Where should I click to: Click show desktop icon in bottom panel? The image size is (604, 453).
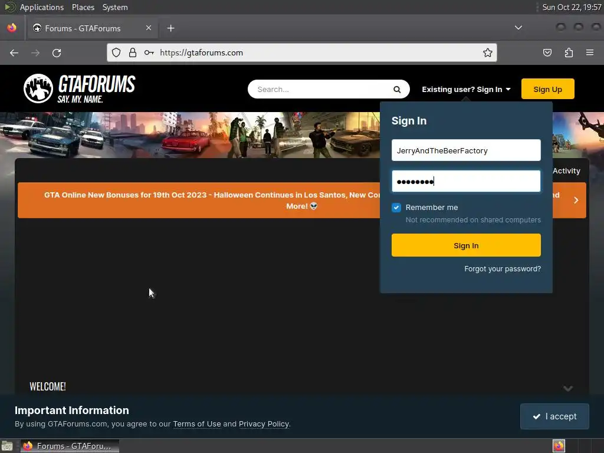7,446
